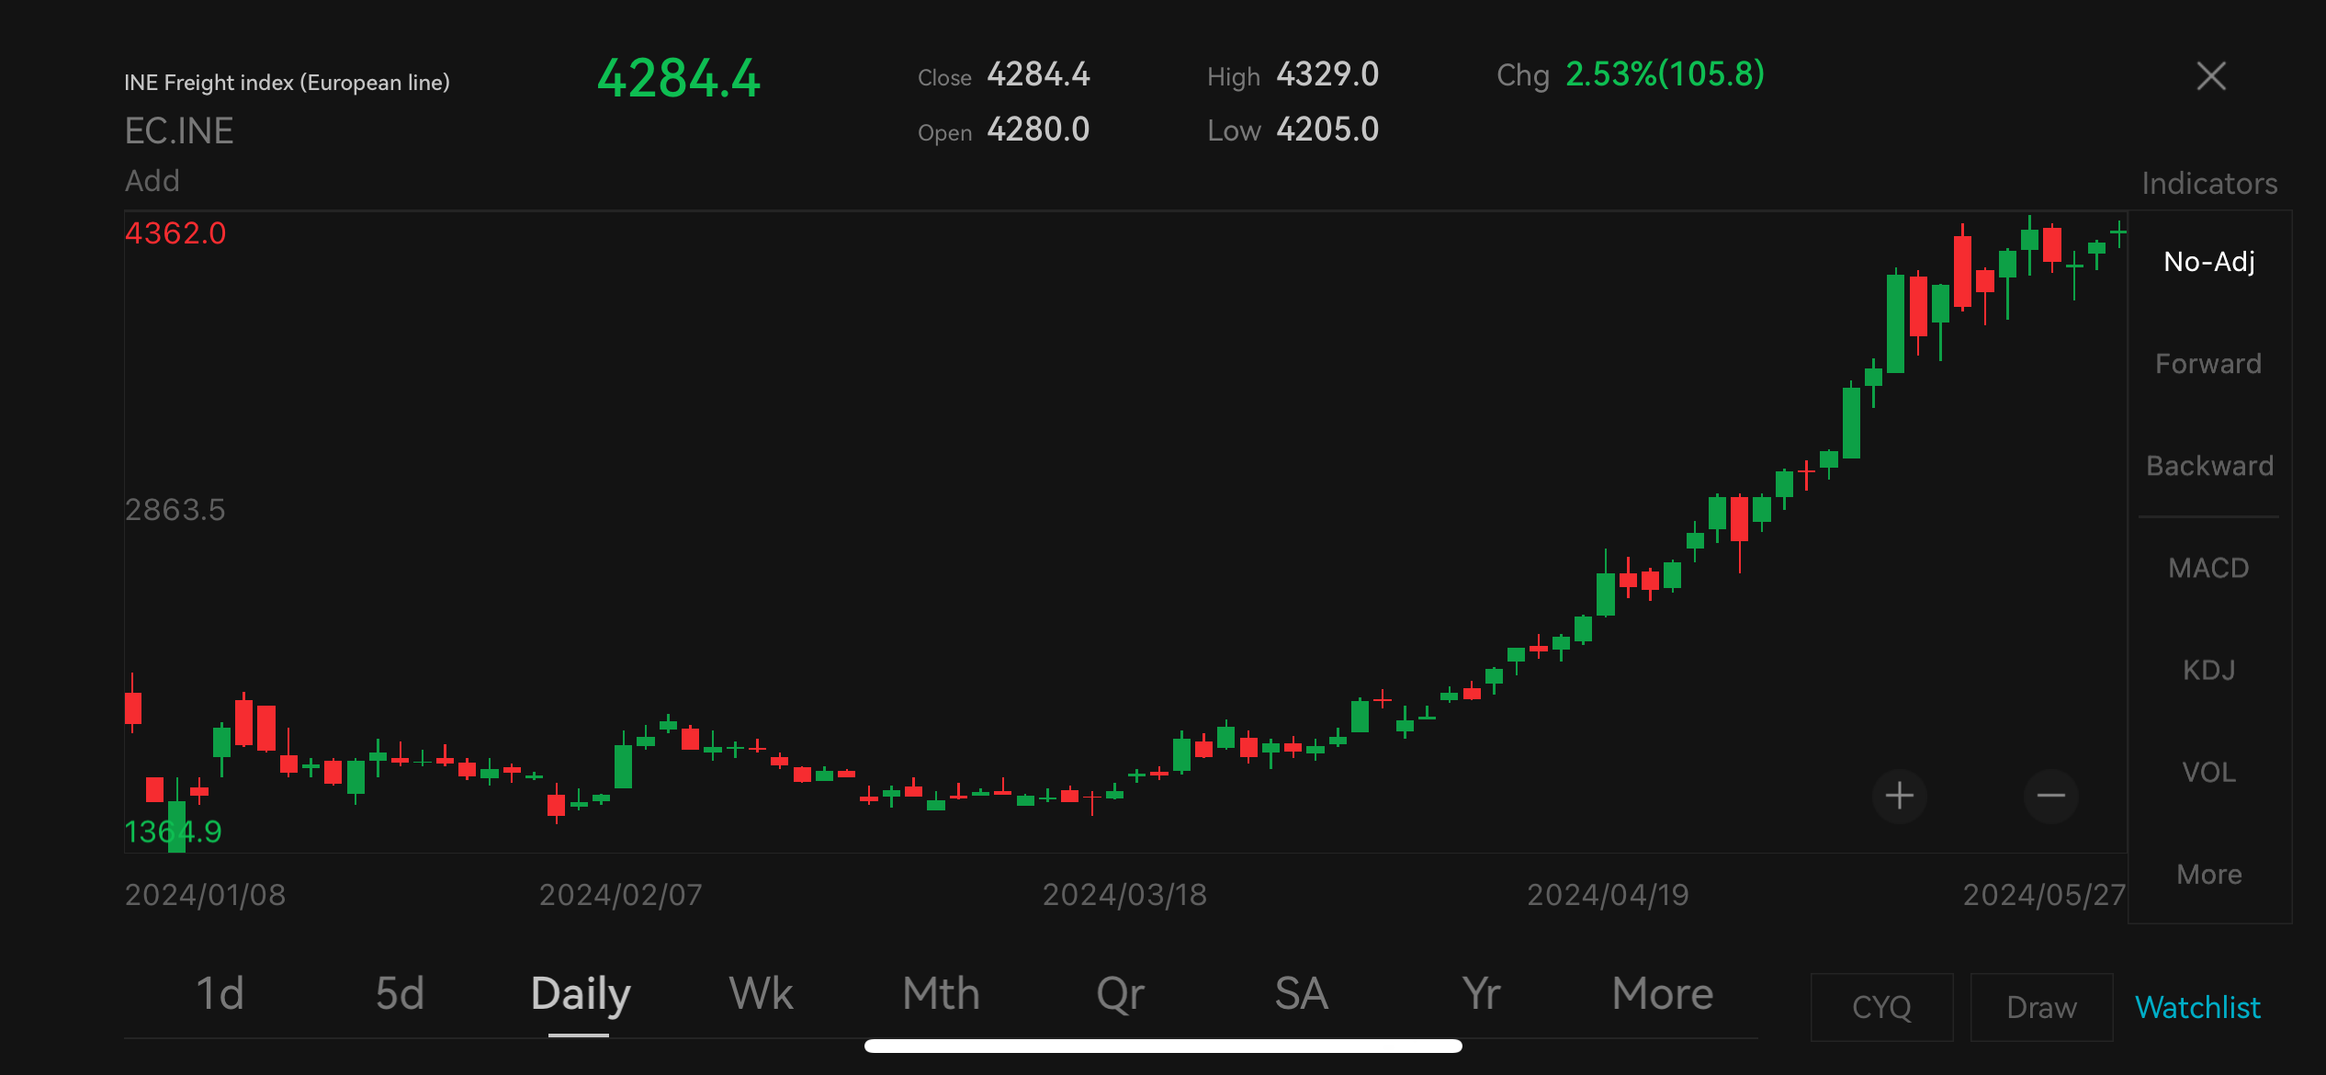Screen dimensions: 2326x1075
Task: Click the 2024/04/19 date axis label
Action: [1608, 895]
